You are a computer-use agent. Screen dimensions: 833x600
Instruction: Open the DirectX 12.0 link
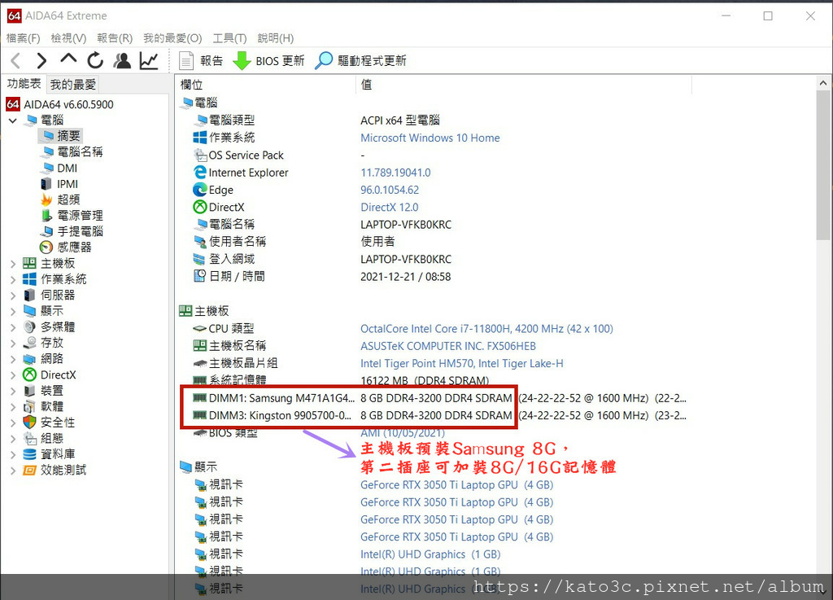pyautogui.click(x=389, y=208)
